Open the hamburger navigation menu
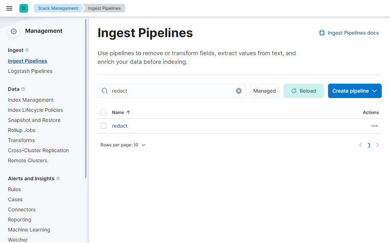Viewport: 390px width, 243px height. (9, 8)
